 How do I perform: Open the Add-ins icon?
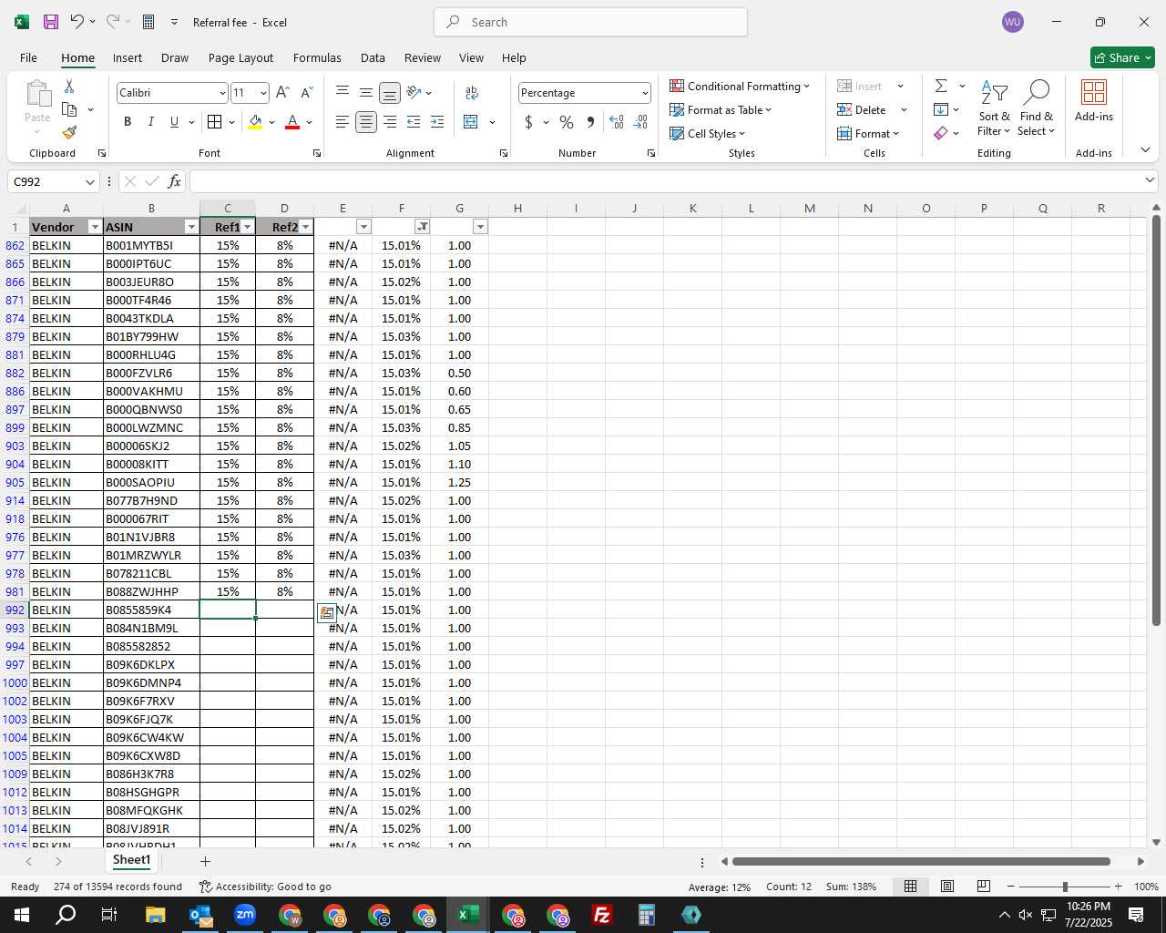(1093, 100)
